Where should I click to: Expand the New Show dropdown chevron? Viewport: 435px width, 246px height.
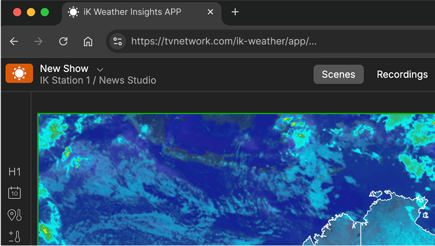coord(100,69)
